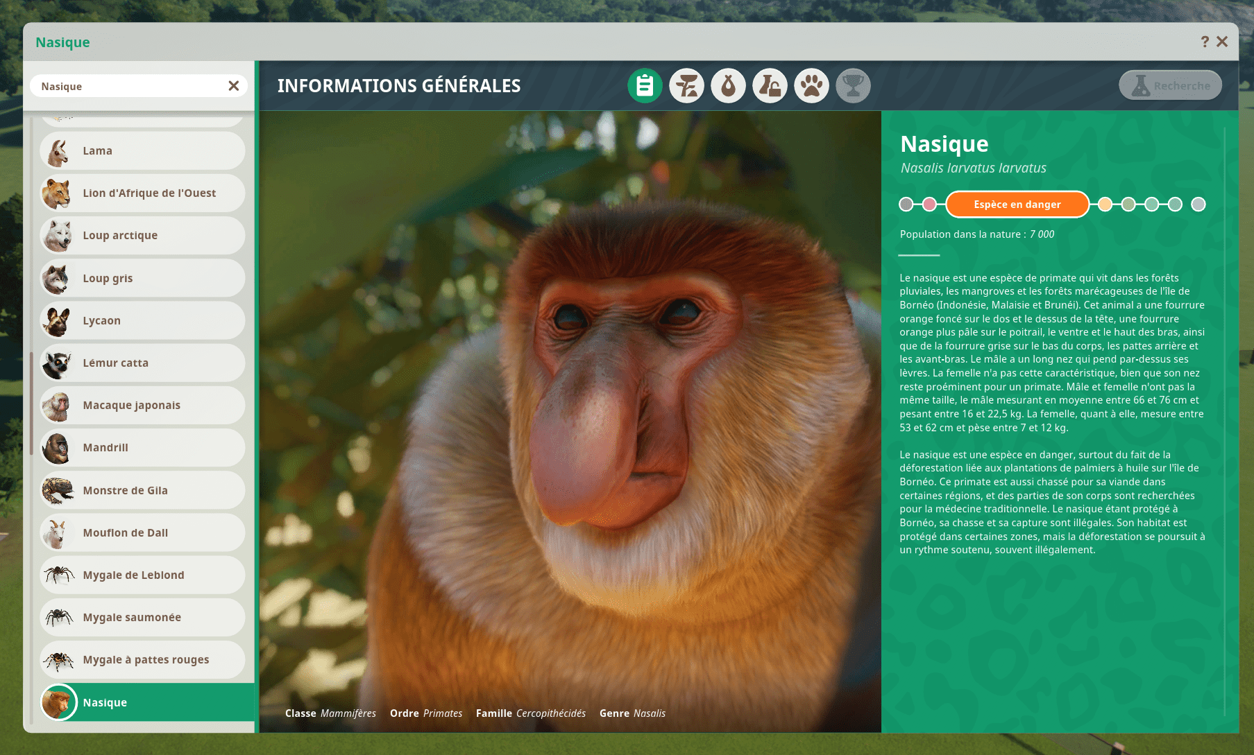
Task: Clear the Nasique search text
Action: tap(233, 86)
